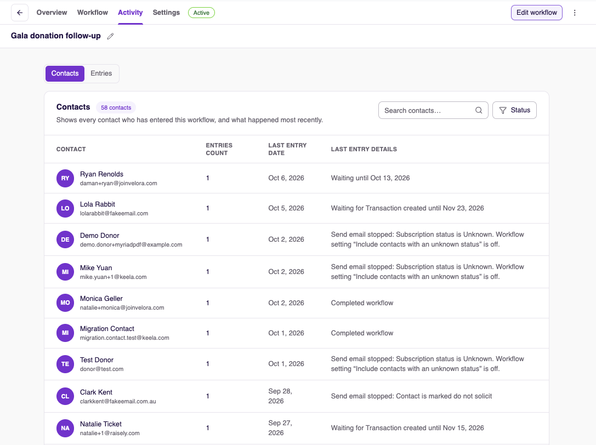Viewport: 596px width, 445px height.
Task: Open contact Natalie Ticket
Action: click(101, 424)
